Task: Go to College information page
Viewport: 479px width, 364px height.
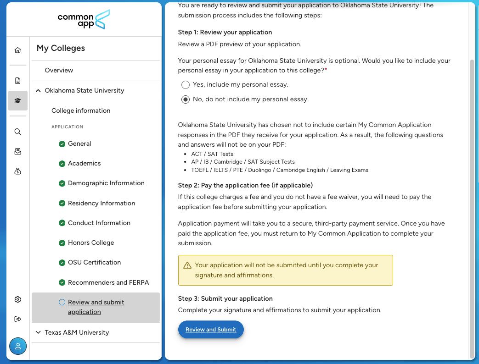Action: coord(81,111)
